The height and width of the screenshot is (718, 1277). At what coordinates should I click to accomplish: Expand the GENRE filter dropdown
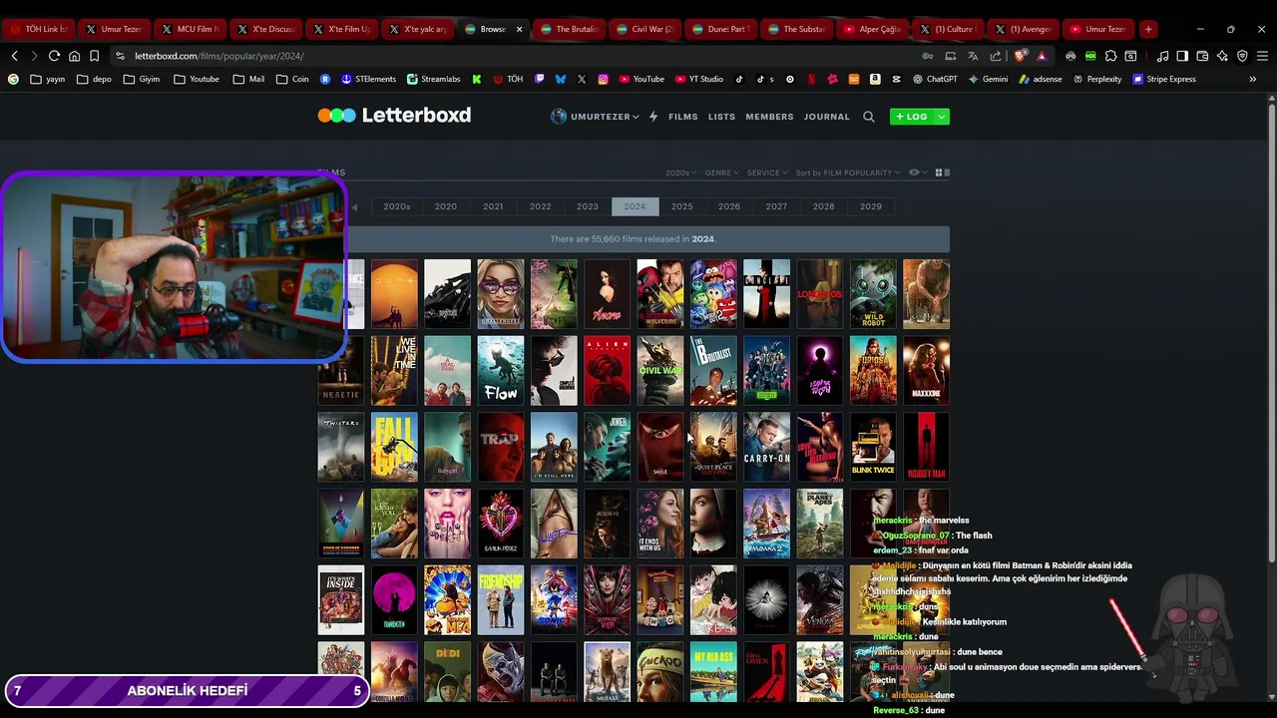[722, 173]
